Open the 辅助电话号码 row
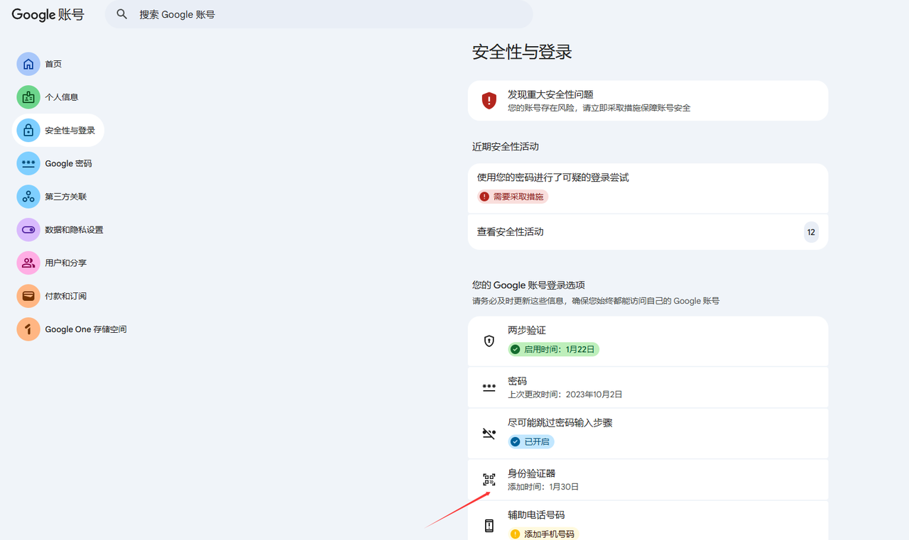Screen dimensions: 909x540 [648, 521]
